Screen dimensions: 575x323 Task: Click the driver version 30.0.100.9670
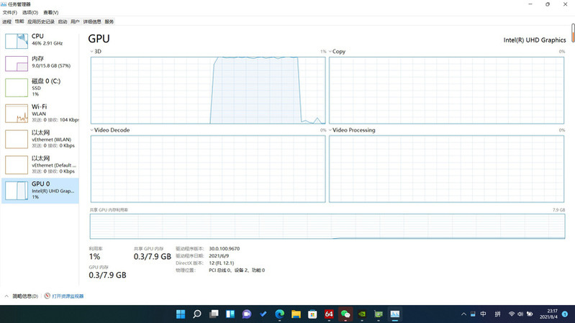[225, 249]
